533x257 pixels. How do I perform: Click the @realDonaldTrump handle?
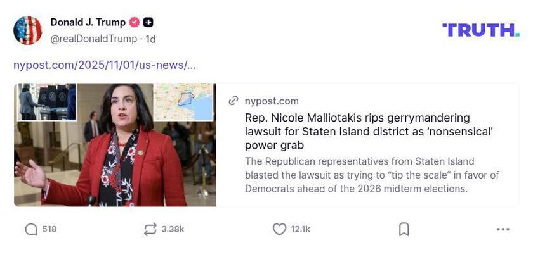click(93, 39)
